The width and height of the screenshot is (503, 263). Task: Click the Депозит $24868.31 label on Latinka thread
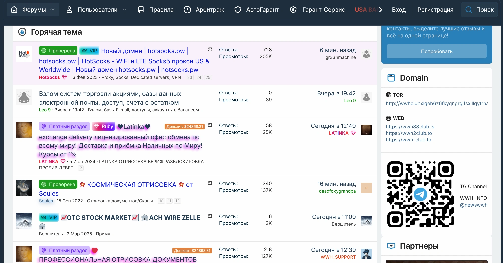coord(185,127)
